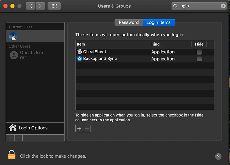This screenshot has width=230, height=165.
Task: Click the CheatSheet app icon
Action: coord(80,52)
